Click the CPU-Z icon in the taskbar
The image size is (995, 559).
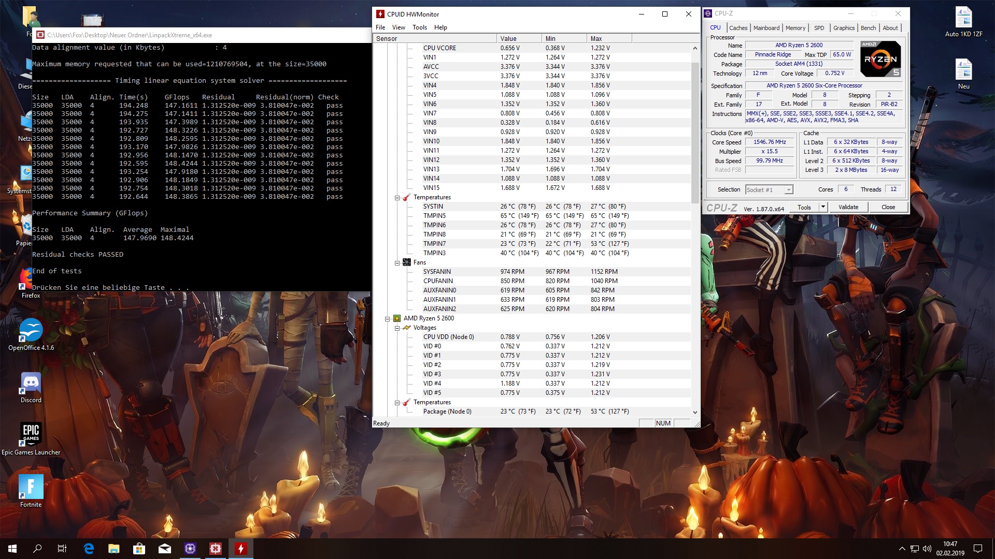[190, 549]
